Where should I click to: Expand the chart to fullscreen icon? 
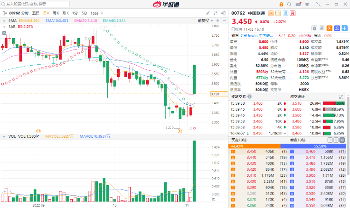[x=216, y=13]
